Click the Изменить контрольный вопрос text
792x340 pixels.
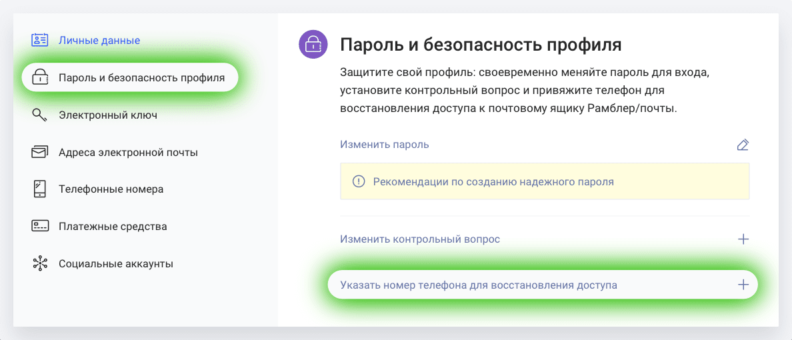[420, 239]
